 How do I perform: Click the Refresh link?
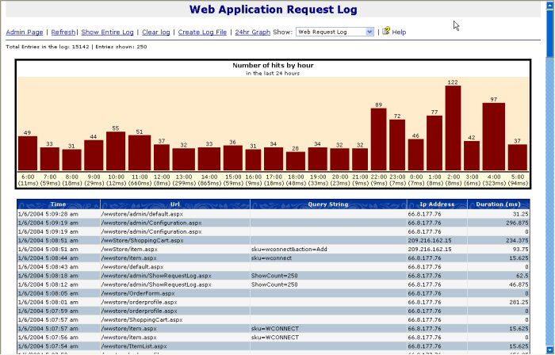(63, 32)
